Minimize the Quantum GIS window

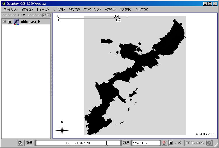click(x=205, y=4)
